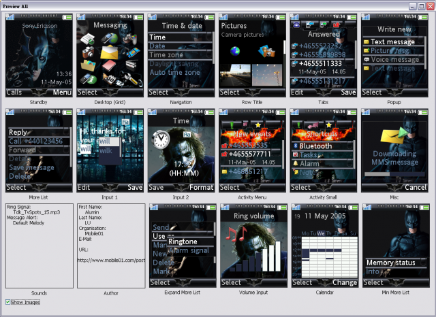
Task: Click the first photo in Row Title preview
Action: [x=235, y=75]
